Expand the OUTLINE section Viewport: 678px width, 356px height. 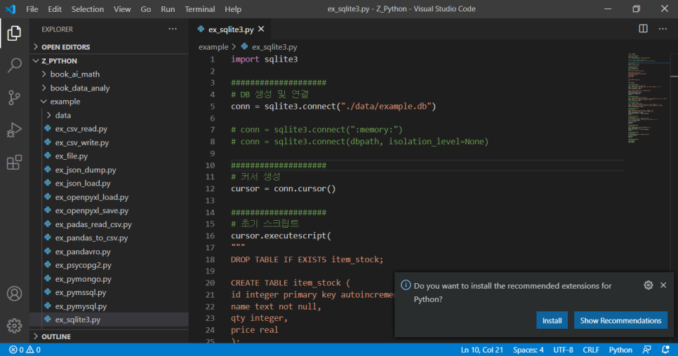pyautogui.click(x=109, y=336)
